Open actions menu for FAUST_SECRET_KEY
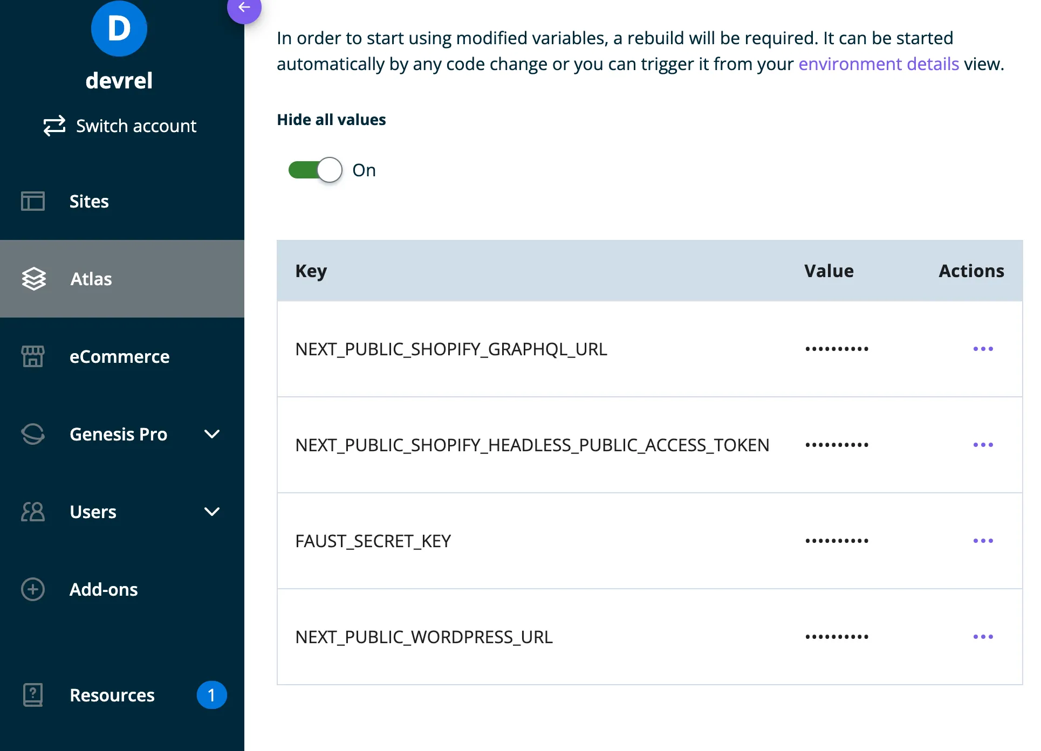1041x751 pixels. click(x=983, y=541)
